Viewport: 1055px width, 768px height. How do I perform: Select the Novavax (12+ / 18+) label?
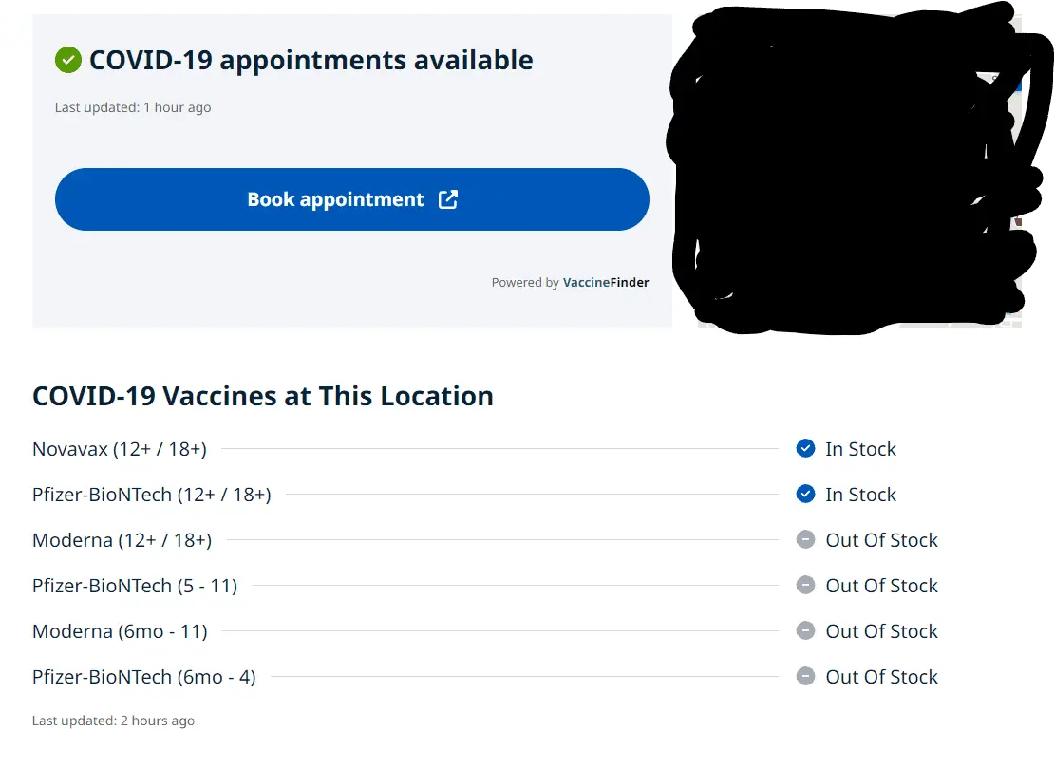click(x=120, y=449)
